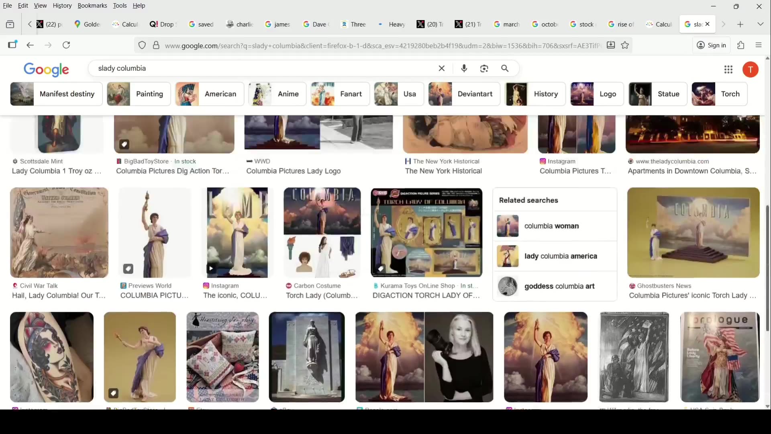Open the Google apps grid
The width and height of the screenshot is (771, 434).
tap(728, 70)
